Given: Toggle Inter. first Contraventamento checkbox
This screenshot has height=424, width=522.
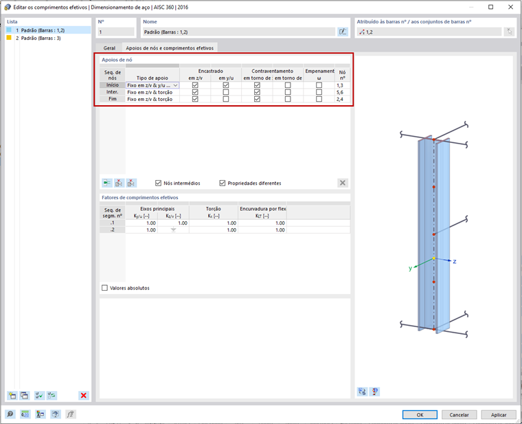Looking at the screenshot, I should pyautogui.click(x=257, y=92).
